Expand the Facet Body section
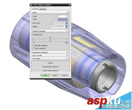The width and height of the screenshot is (132, 110). point(67,56)
